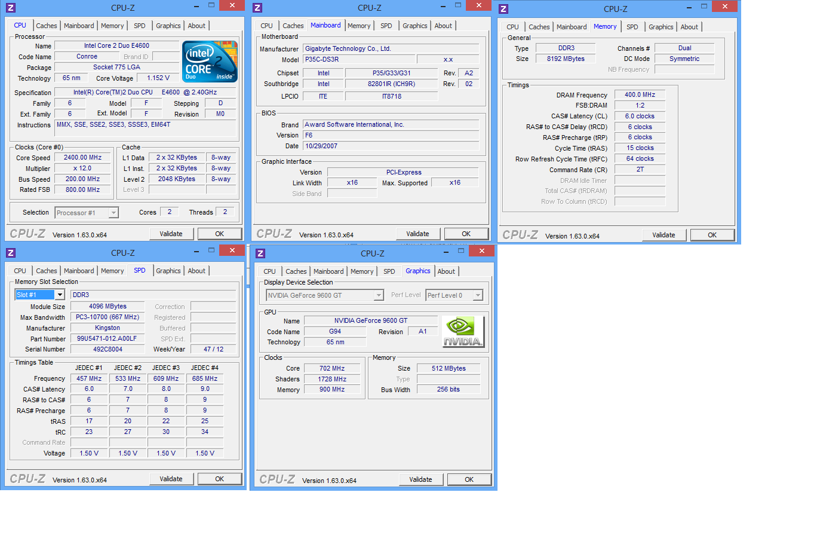
Task: Select the Caches tab in the window showing memory Timings
Action: [539, 27]
